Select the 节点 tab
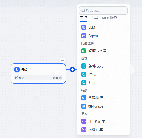Screen dimensions: 142x138 (x=83, y=18)
